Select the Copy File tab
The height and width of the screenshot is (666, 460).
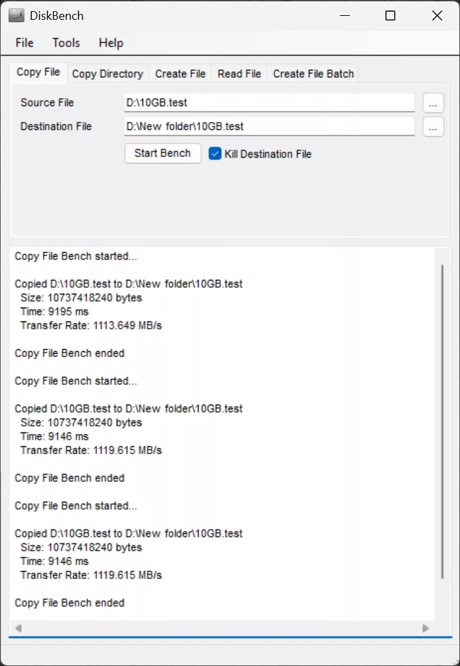(38, 72)
